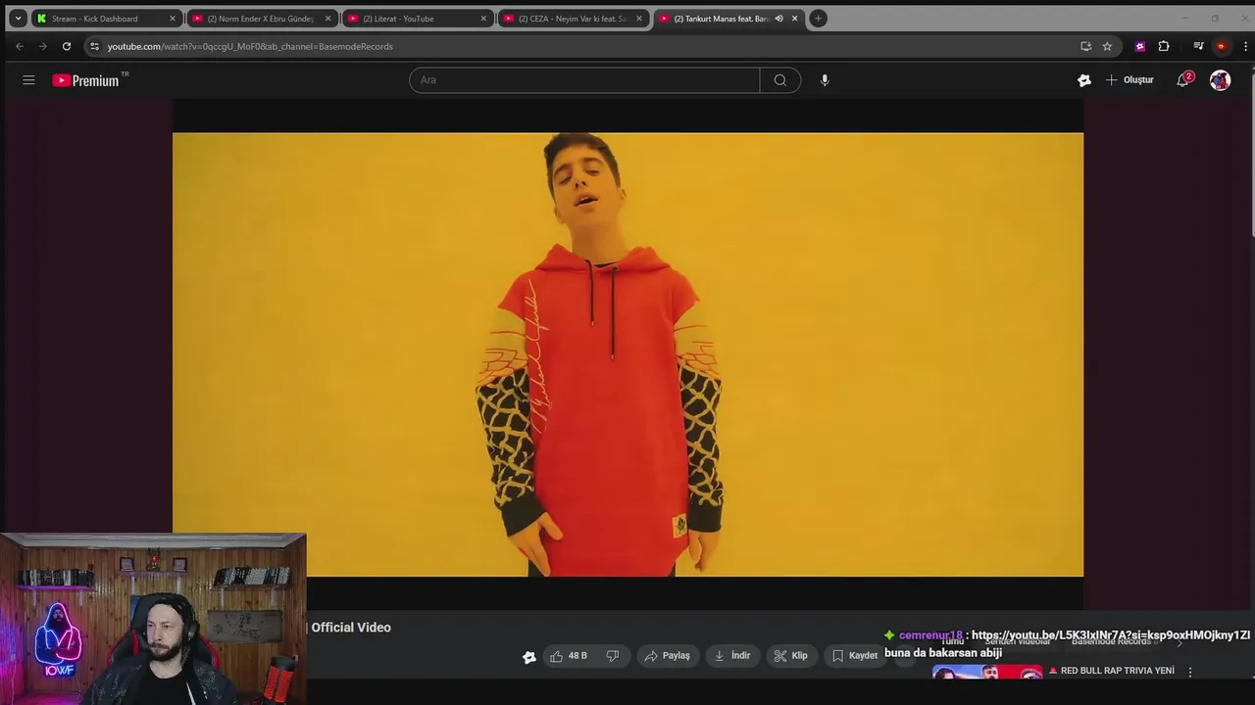Screen dimensions: 1255x705
Task: Open the Extensions puzzle menu
Action: 1164,46
